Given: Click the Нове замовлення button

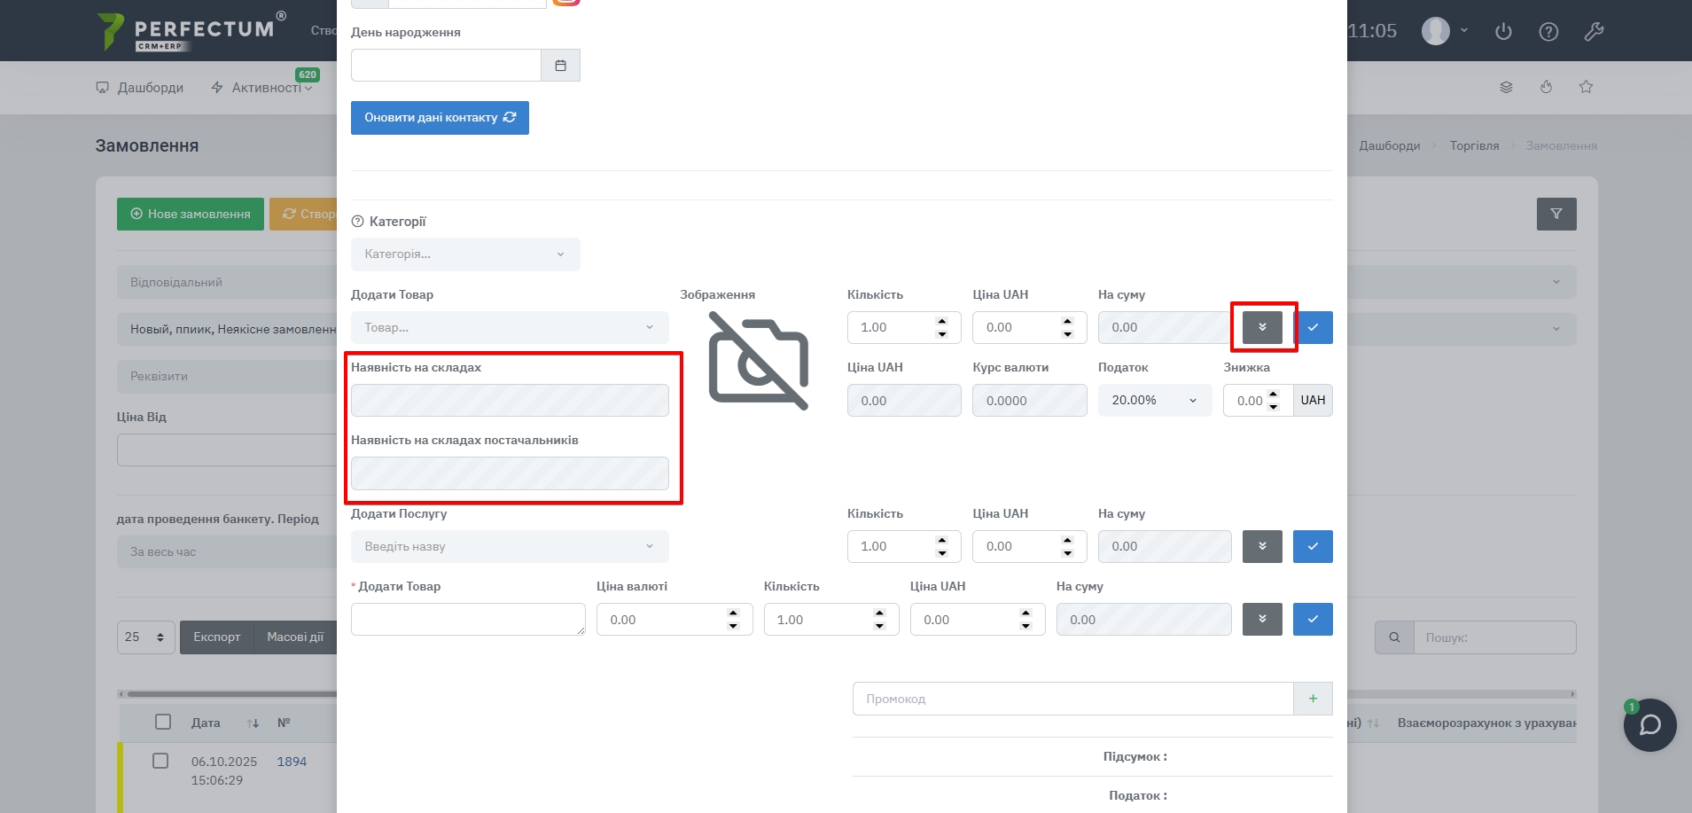Looking at the screenshot, I should pos(191,214).
